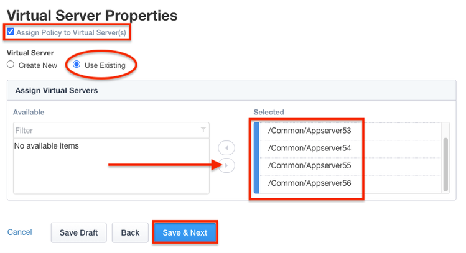Select the Create New radio button

[x=11, y=65]
